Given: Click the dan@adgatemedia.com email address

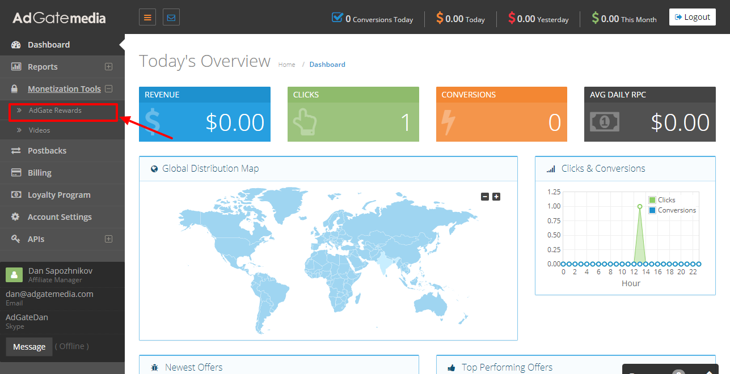Looking at the screenshot, I should point(49,294).
